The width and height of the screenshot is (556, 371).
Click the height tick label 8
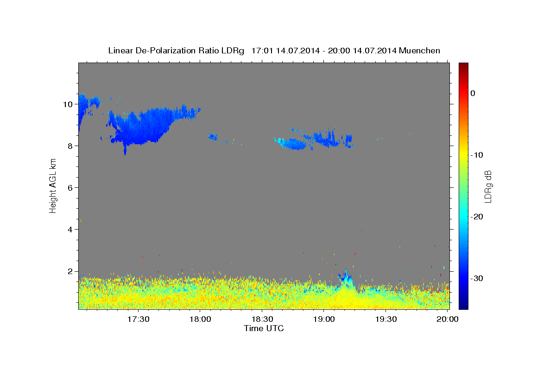(x=70, y=146)
